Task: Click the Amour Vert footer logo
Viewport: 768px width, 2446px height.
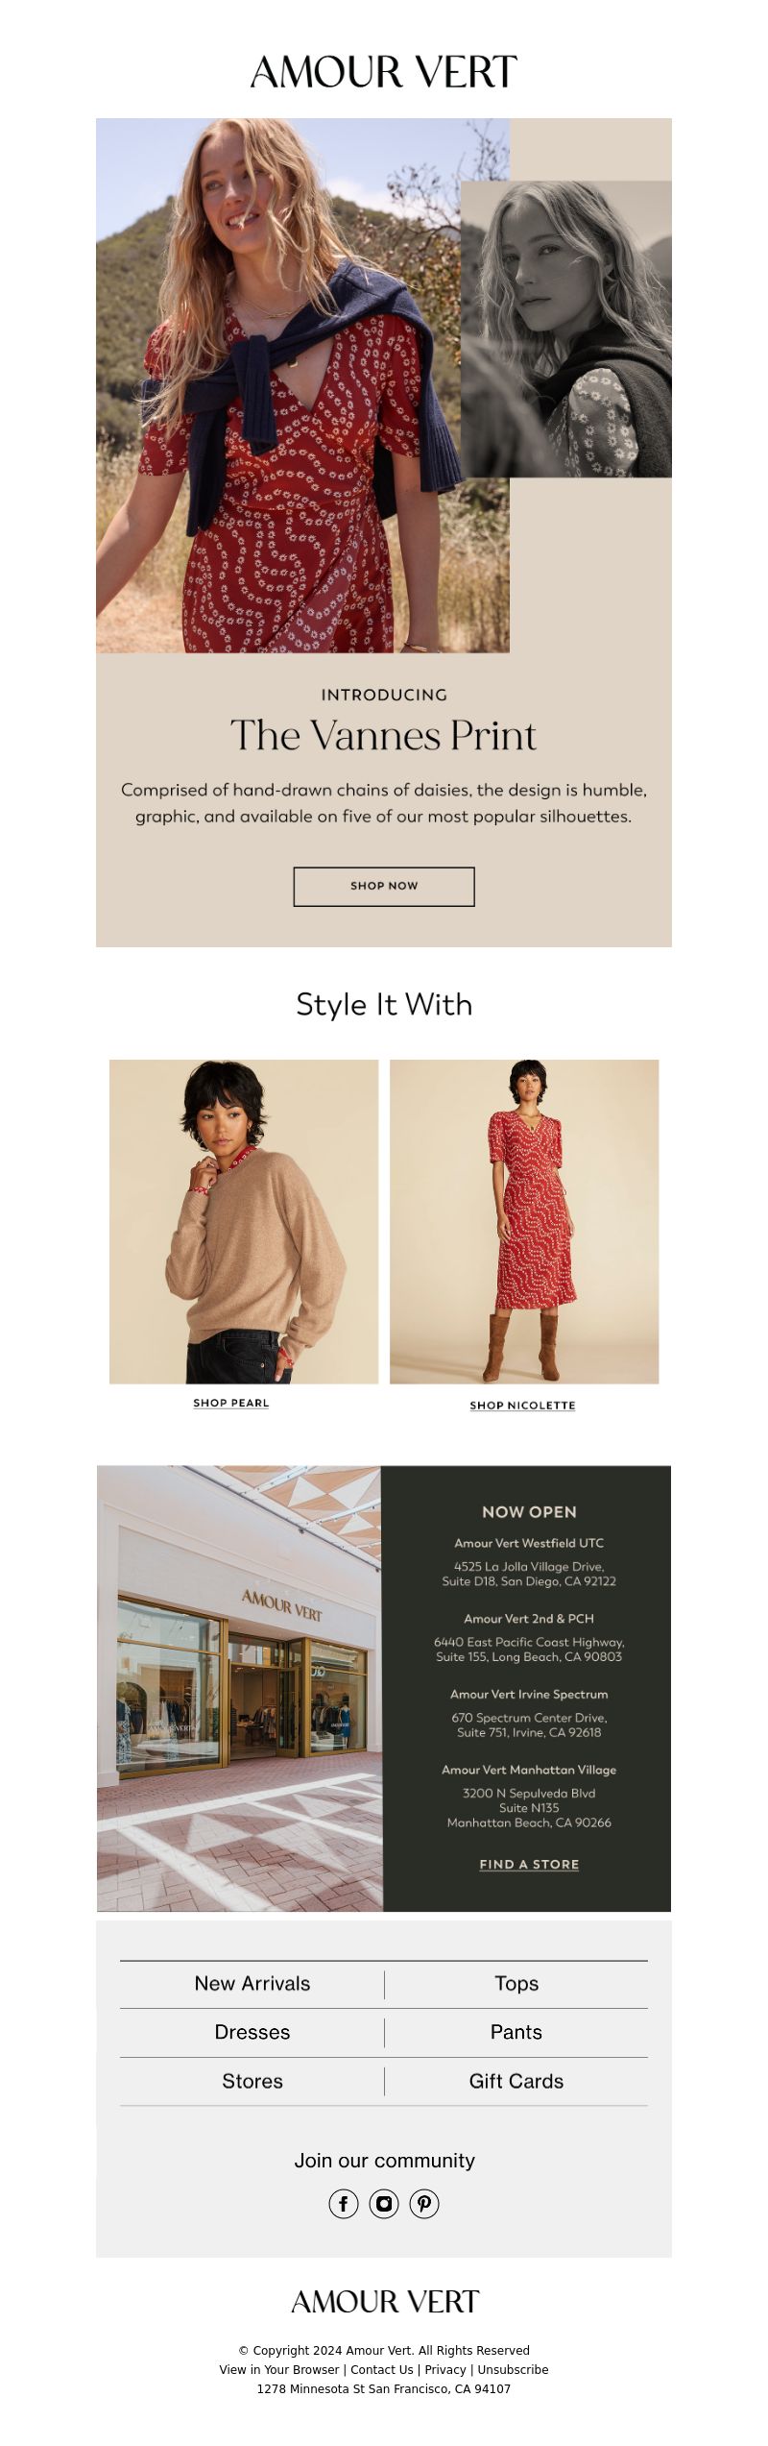Action: pos(384,2301)
